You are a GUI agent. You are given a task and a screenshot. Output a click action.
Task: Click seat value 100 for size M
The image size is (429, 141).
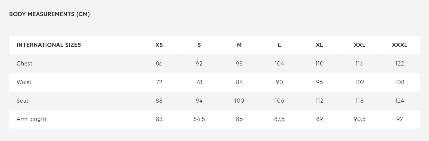click(239, 101)
